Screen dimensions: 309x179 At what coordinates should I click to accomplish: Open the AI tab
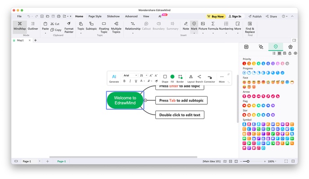click(160, 16)
